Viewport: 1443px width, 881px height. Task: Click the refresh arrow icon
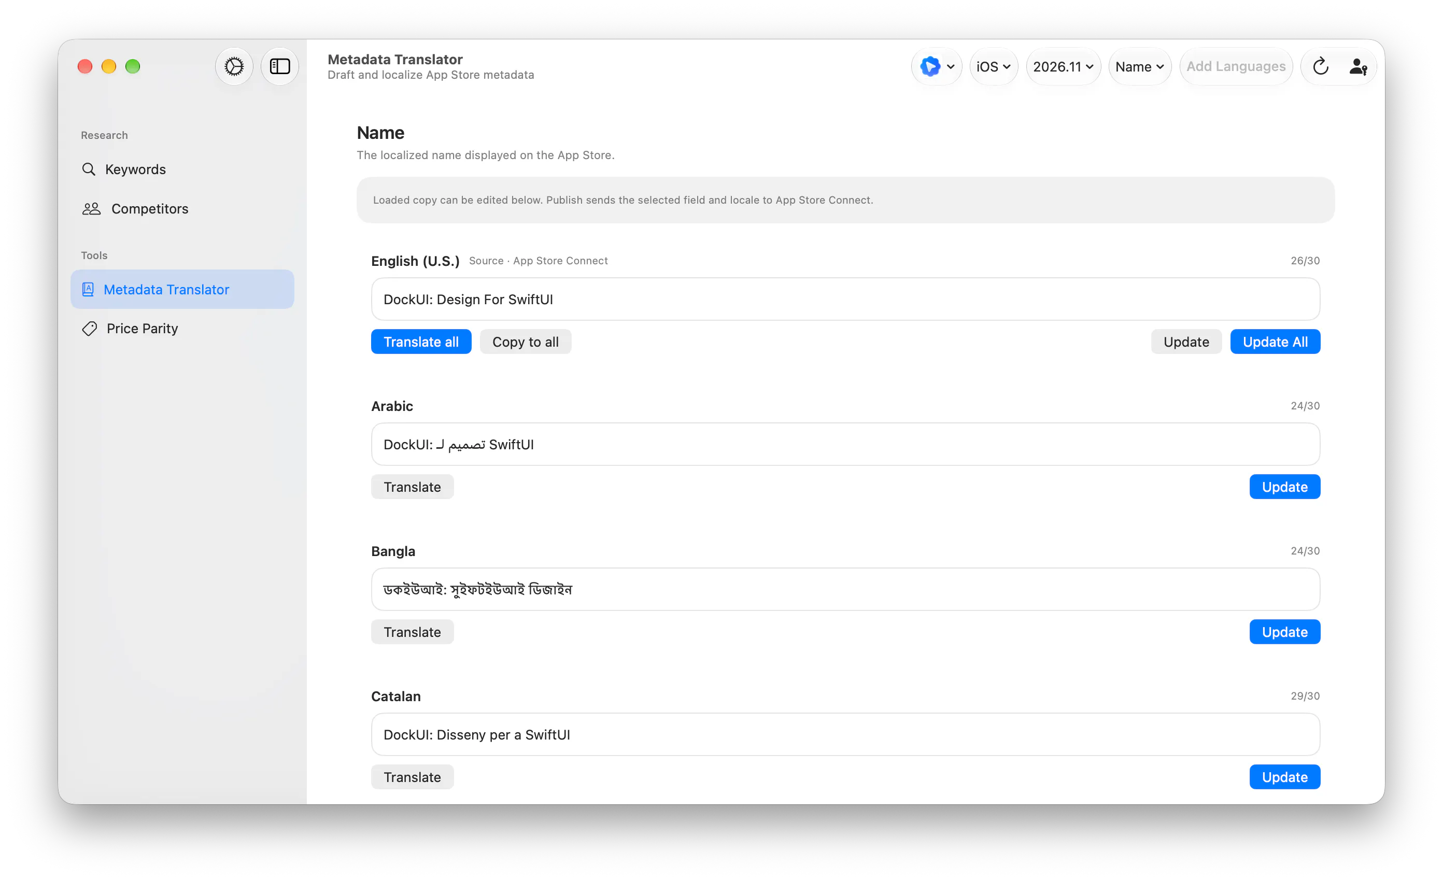(1321, 66)
